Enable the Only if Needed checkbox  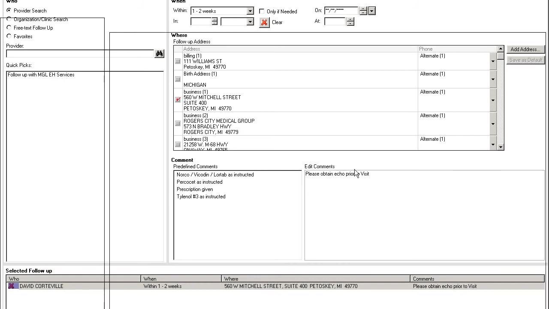coord(262,11)
